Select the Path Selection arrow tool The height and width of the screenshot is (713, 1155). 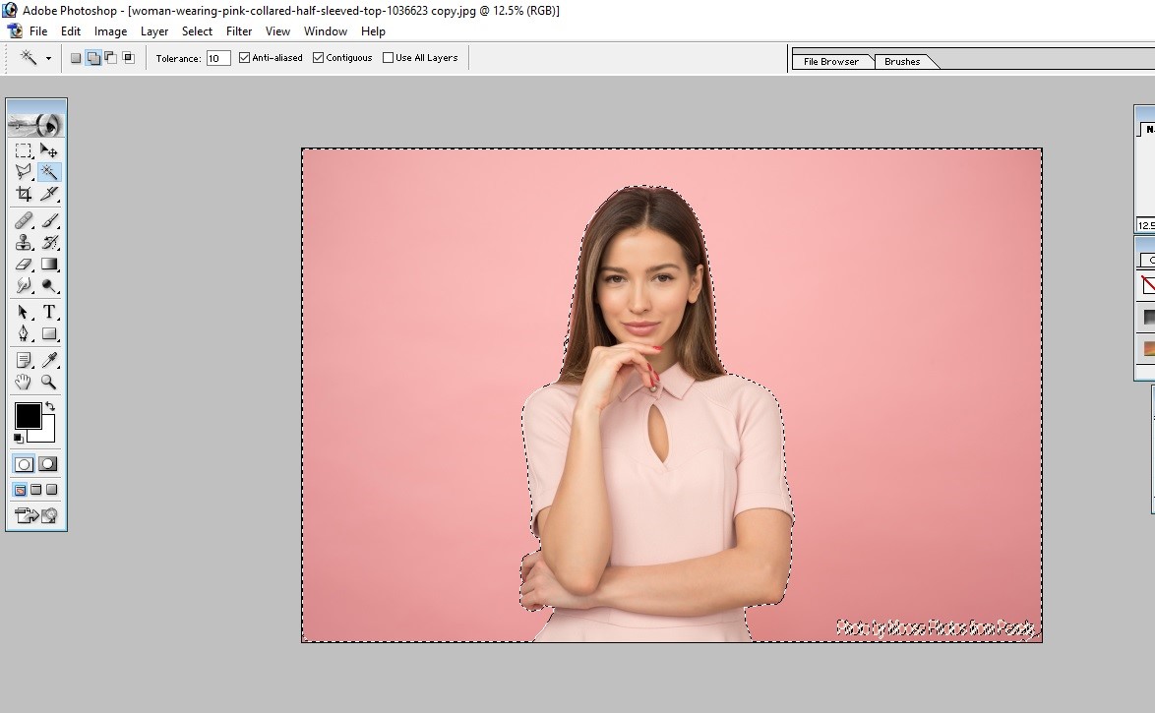(24, 312)
